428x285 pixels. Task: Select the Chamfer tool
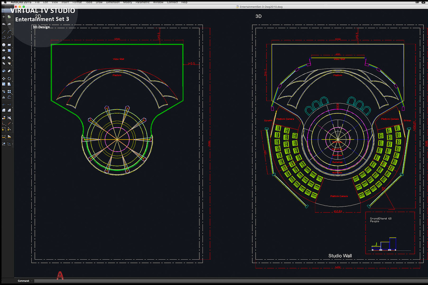click(9, 110)
